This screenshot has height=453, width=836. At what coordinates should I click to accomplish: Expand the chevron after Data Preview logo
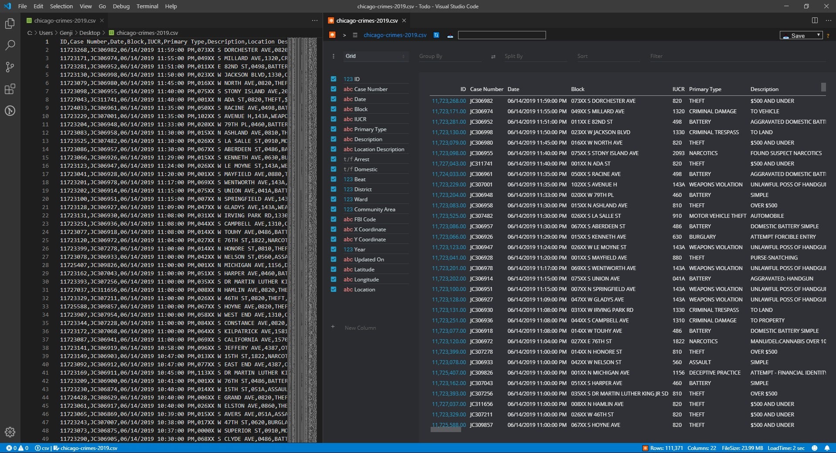click(344, 35)
